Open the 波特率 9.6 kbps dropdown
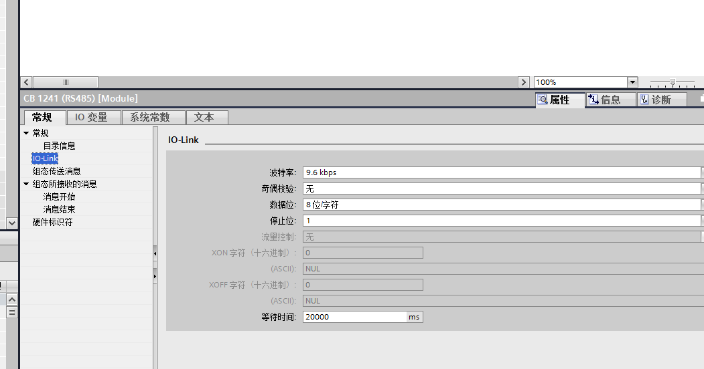This screenshot has height=369, width=704. (x=701, y=172)
